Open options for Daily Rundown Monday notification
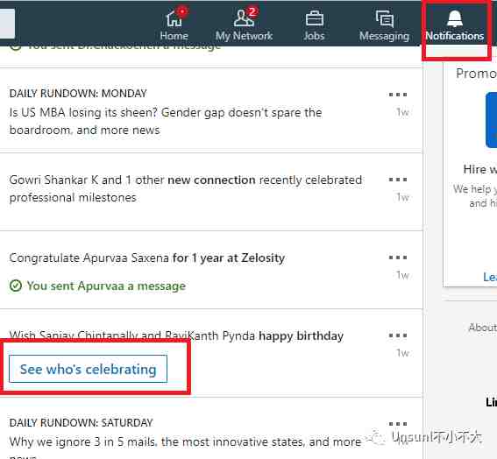 coord(398,95)
